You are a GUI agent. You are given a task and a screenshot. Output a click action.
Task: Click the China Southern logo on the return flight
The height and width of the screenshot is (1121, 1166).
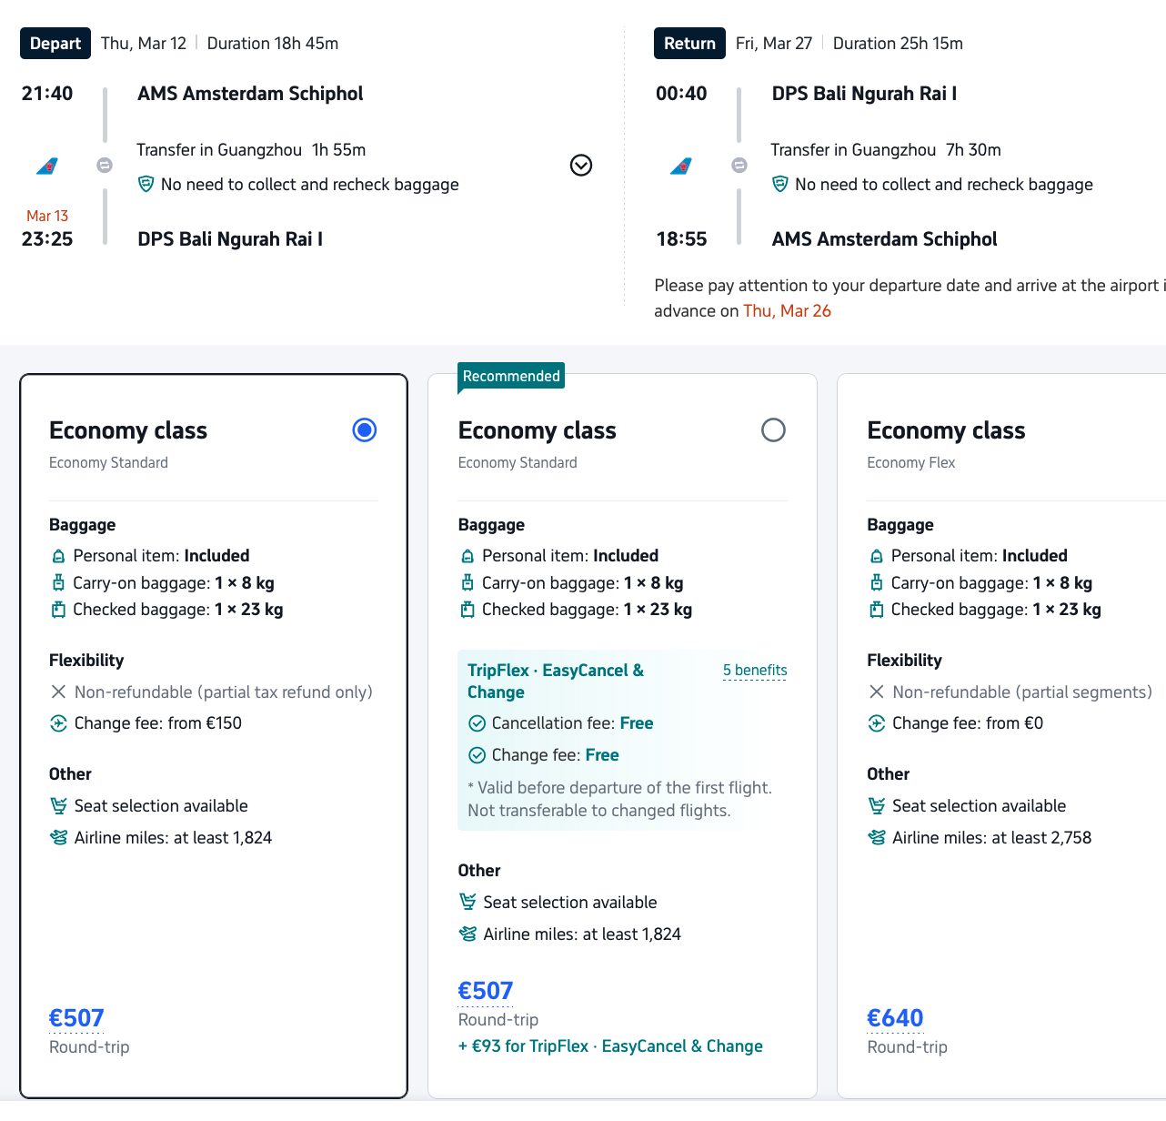[x=681, y=167]
